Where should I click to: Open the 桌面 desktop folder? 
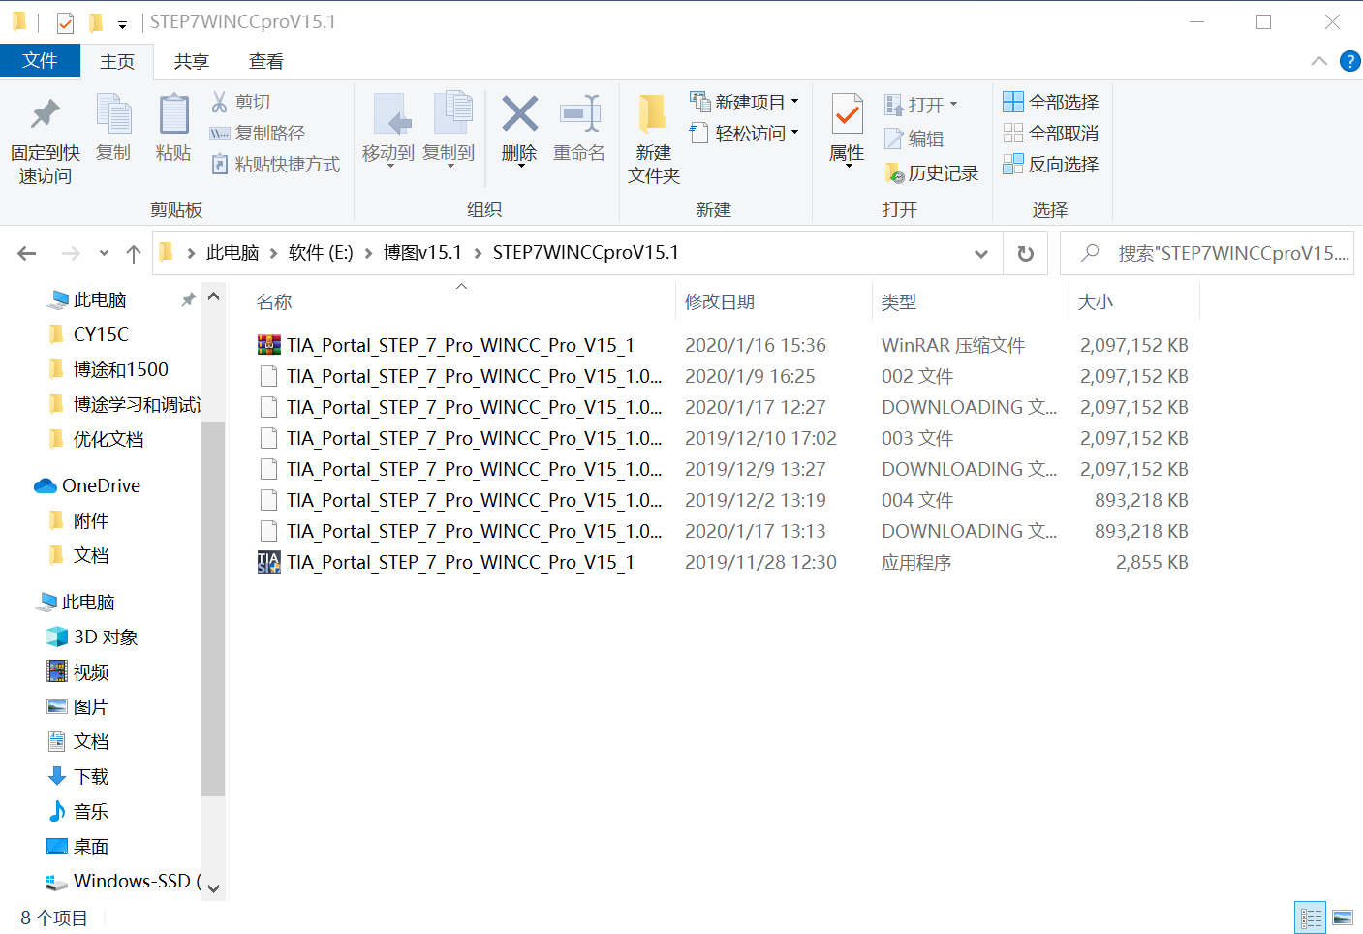(x=91, y=846)
